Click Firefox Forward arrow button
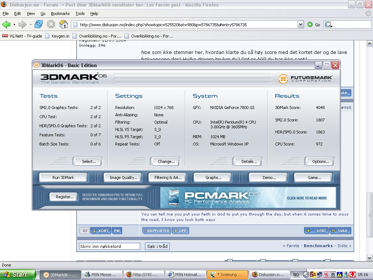Image resolution: width=373 pixels, height=280 pixels. (22, 24)
